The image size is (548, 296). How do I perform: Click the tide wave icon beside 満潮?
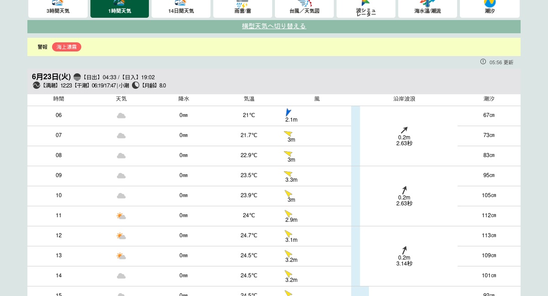point(37,85)
